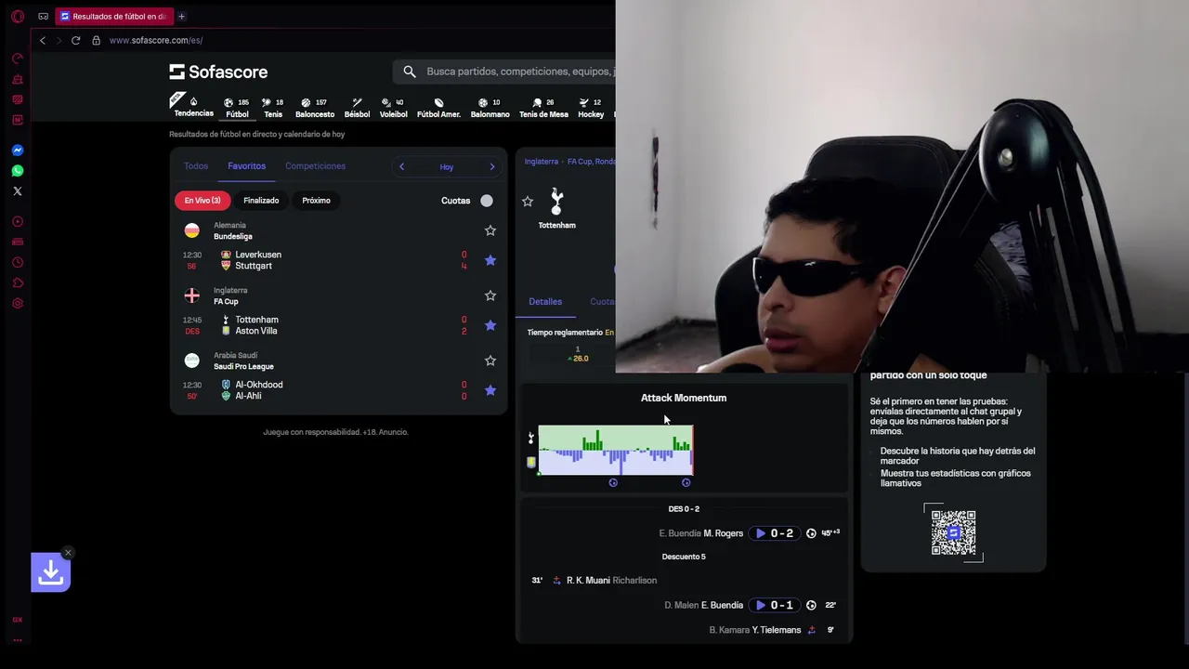The width and height of the screenshot is (1189, 669).
Task: Switch to Competiciones tab
Action: [x=315, y=166]
